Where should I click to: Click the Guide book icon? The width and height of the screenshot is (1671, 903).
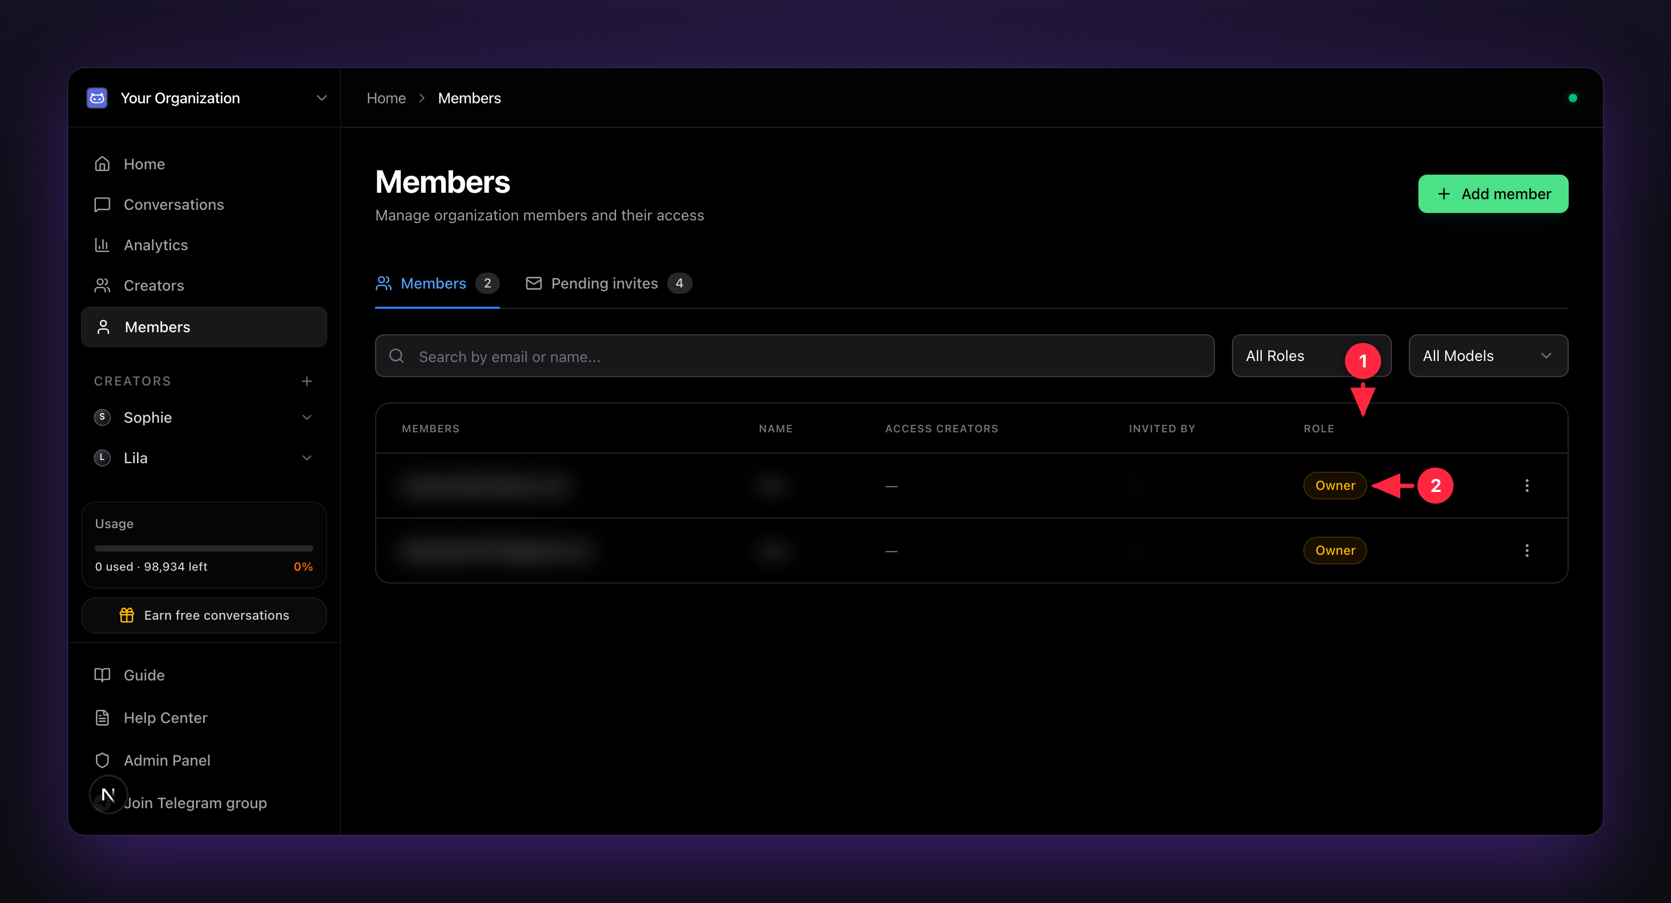point(102,675)
